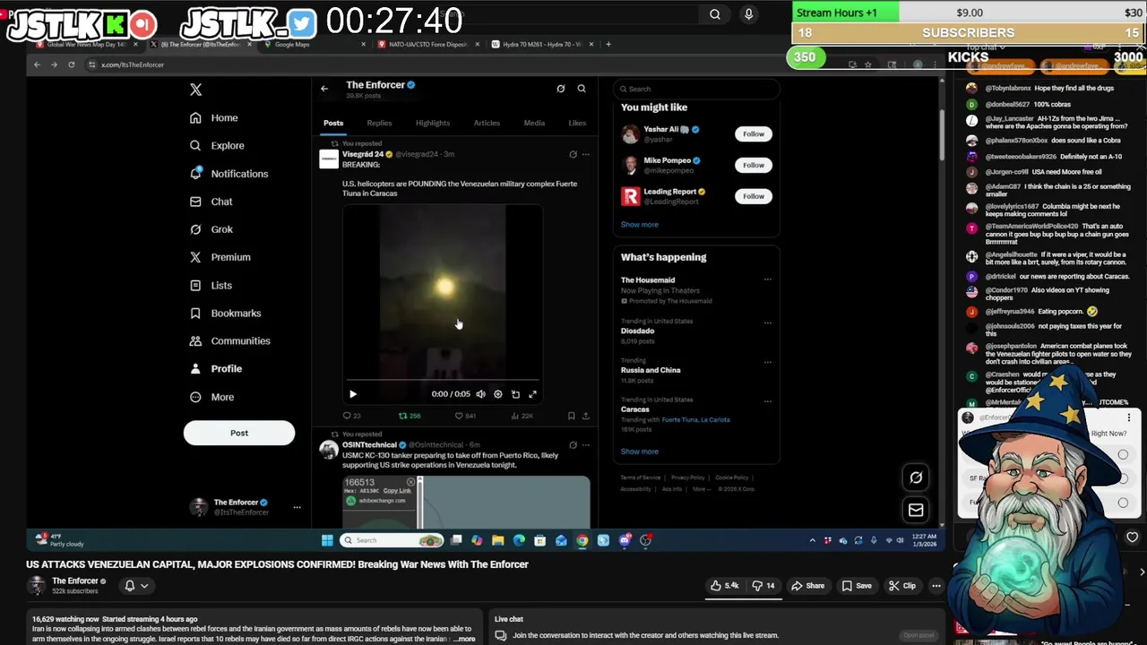
Task: Switch to the Highlights tab
Action: coord(433,123)
